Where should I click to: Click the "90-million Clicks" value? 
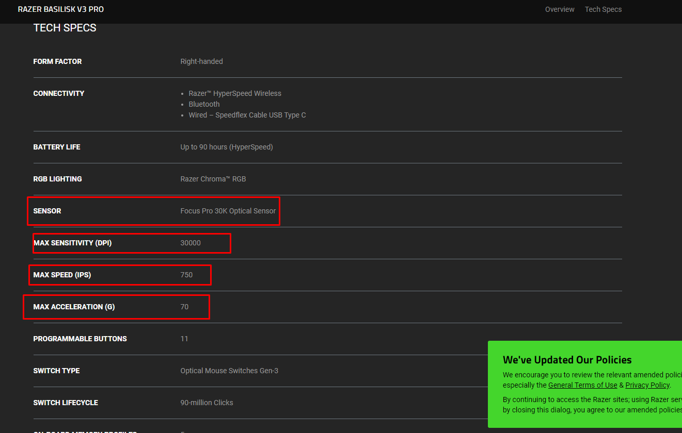(x=207, y=403)
